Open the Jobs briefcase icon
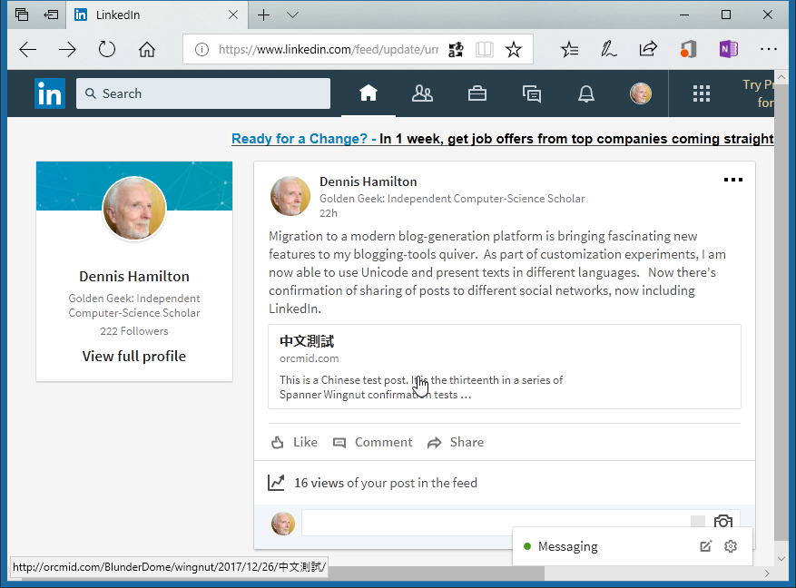 [477, 93]
